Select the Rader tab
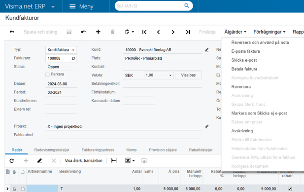 (17, 150)
